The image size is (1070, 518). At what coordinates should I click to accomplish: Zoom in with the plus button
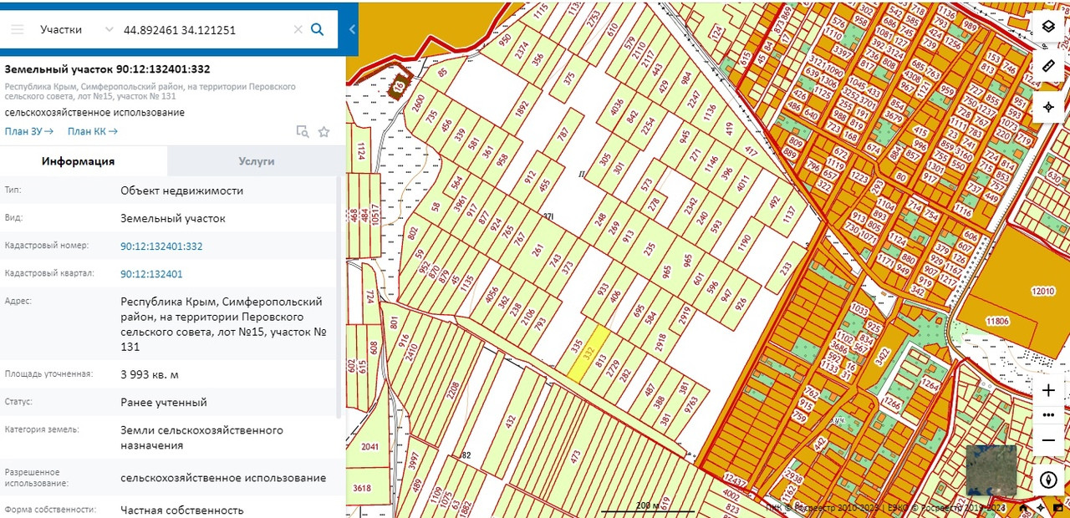[1048, 390]
